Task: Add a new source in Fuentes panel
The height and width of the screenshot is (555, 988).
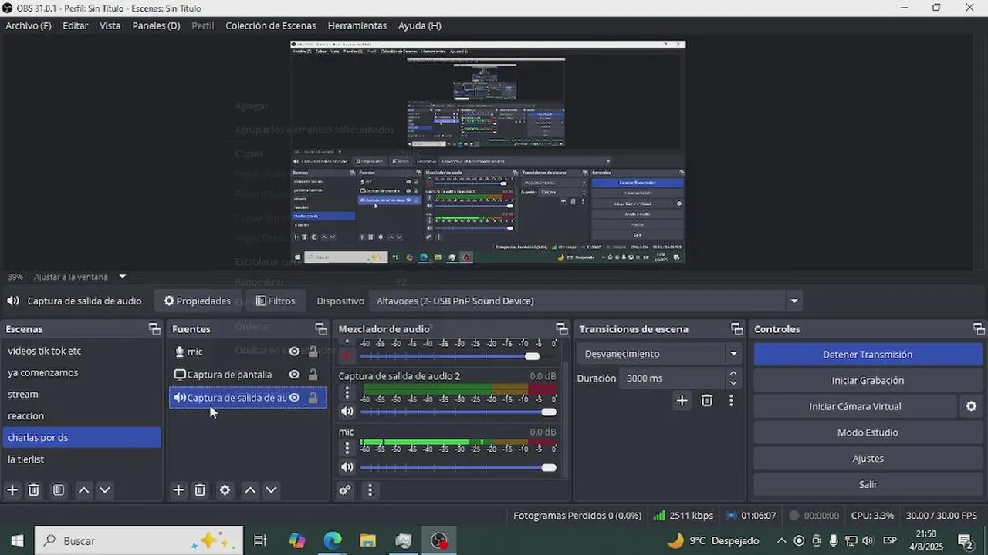Action: [178, 490]
